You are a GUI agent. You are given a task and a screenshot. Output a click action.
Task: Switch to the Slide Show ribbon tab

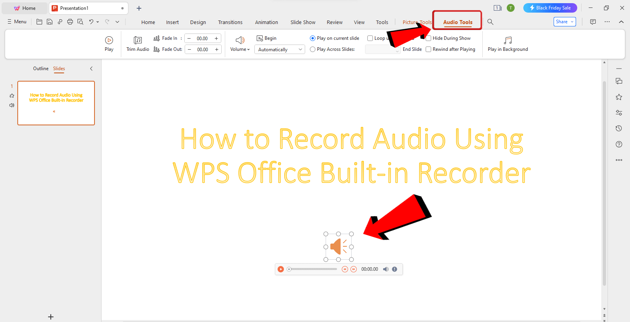303,22
